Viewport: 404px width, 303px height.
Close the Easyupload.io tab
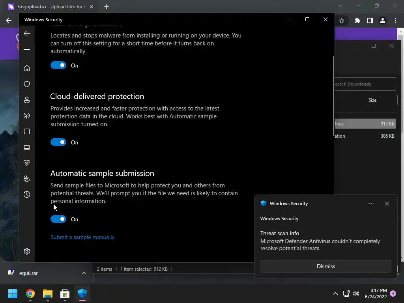click(x=92, y=7)
